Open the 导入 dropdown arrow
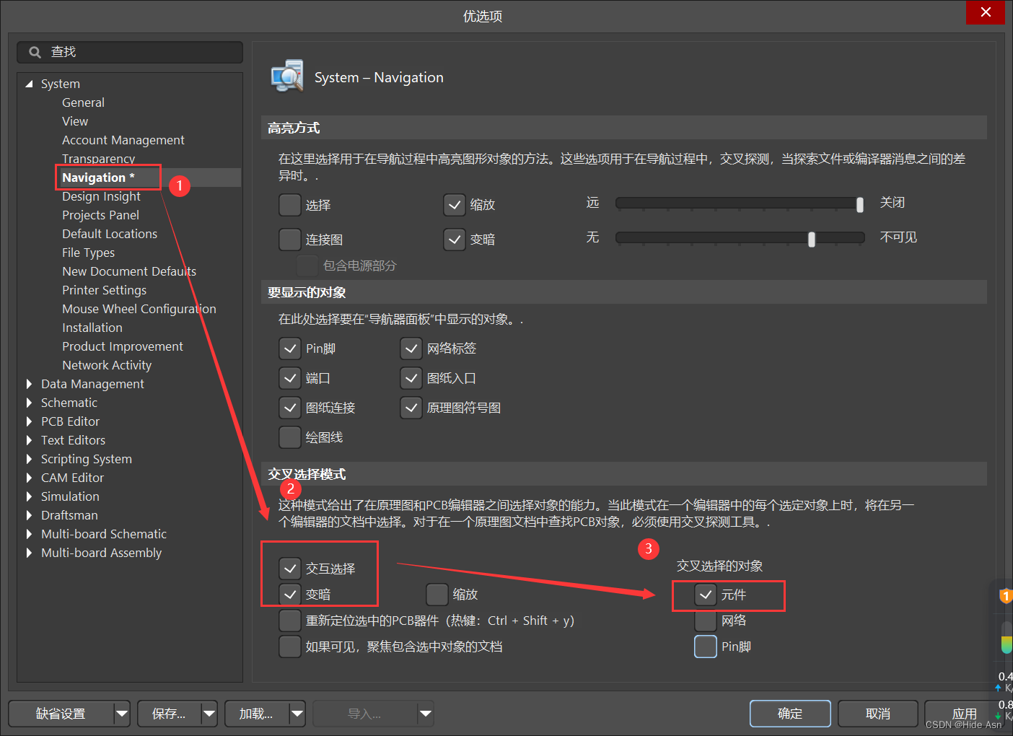This screenshot has width=1013, height=736. (426, 714)
